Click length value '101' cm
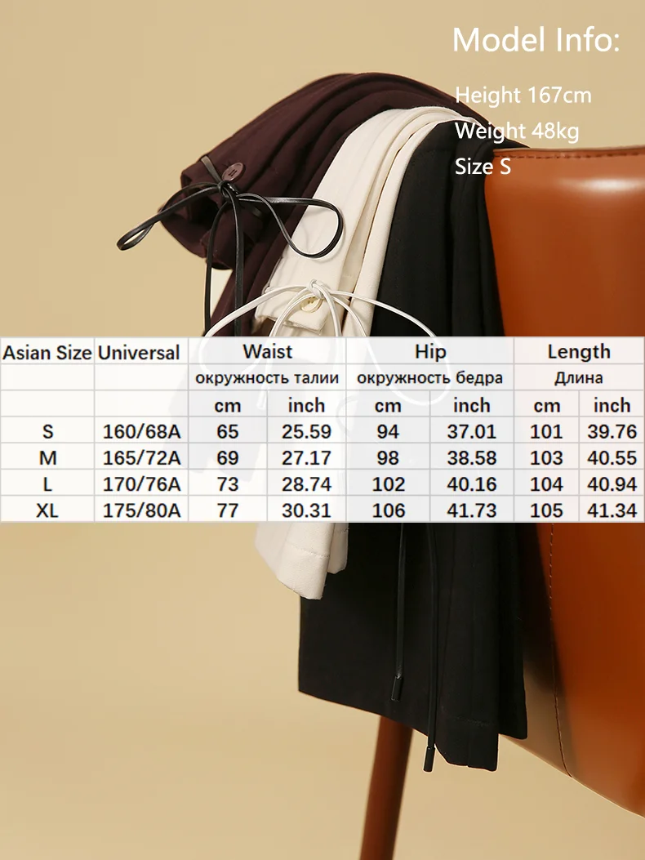 [546, 432]
